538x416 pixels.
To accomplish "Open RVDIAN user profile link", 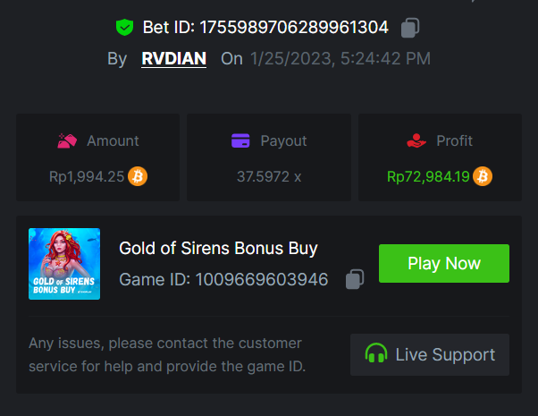I will pos(173,59).
